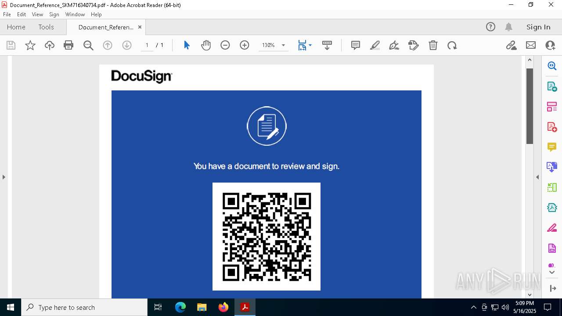Open Create PDF tool in right pane

tap(552, 127)
